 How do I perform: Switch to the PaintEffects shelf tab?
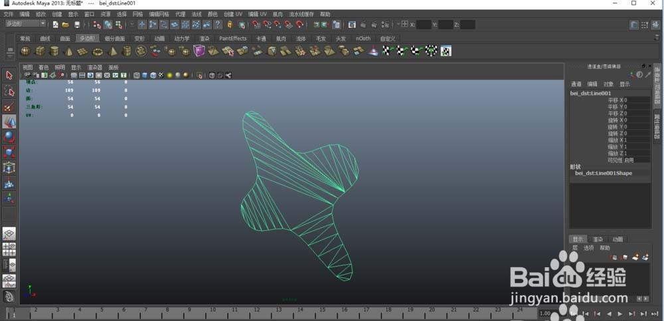(x=232, y=39)
